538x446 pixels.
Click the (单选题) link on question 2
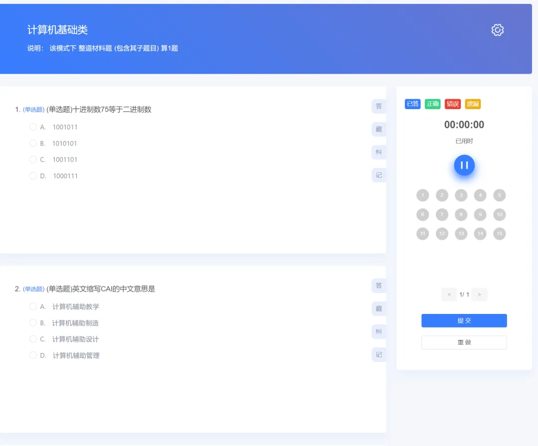coord(34,289)
